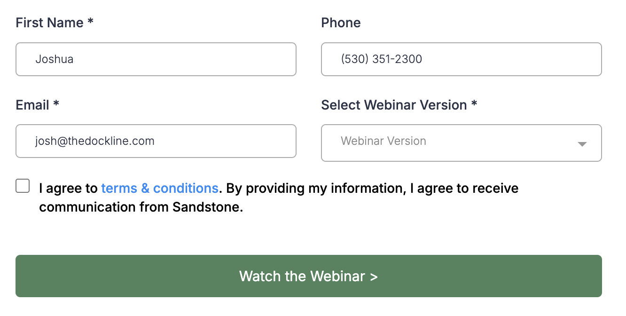Viewport: 626px width, 316px height.
Task: Click the 'communication from Sandstone' agreement text
Action: (141, 207)
